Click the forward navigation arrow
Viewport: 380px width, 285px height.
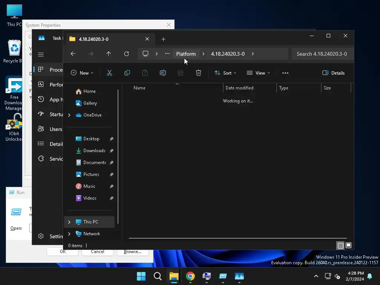pyautogui.click(x=91, y=54)
